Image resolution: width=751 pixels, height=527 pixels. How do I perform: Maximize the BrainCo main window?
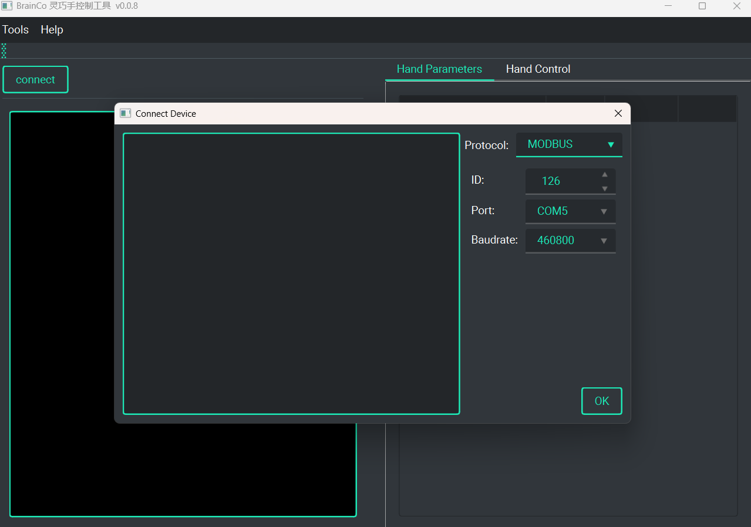click(x=702, y=6)
